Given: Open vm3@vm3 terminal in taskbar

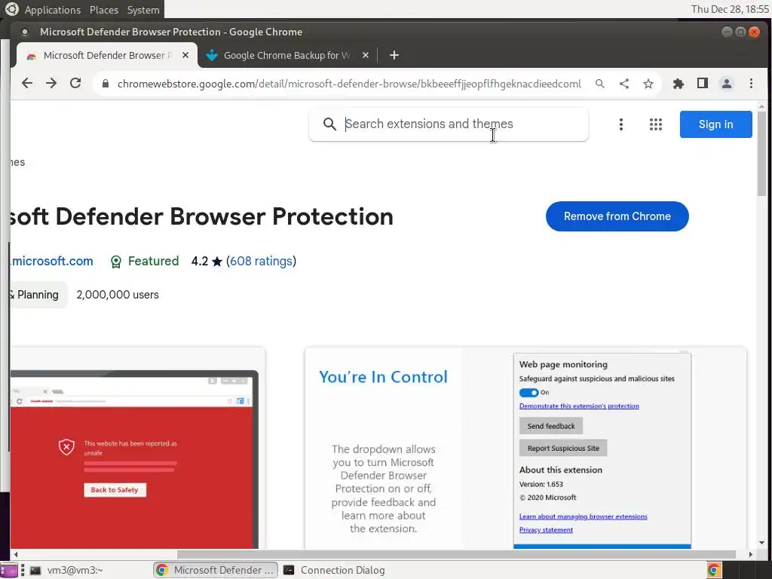Looking at the screenshot, I should 66,570.
